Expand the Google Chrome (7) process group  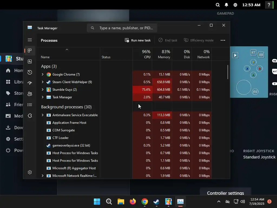(42, 74)
